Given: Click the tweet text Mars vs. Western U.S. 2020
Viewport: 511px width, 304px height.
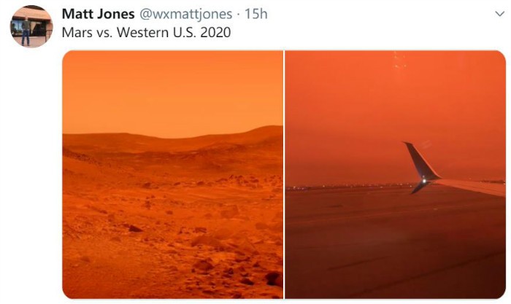Looking at the screenshot, I should [146, 33].
